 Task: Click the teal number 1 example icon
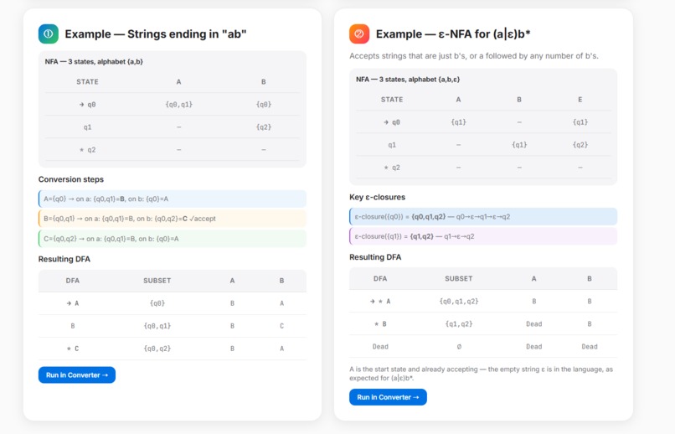tap(49, 34)
